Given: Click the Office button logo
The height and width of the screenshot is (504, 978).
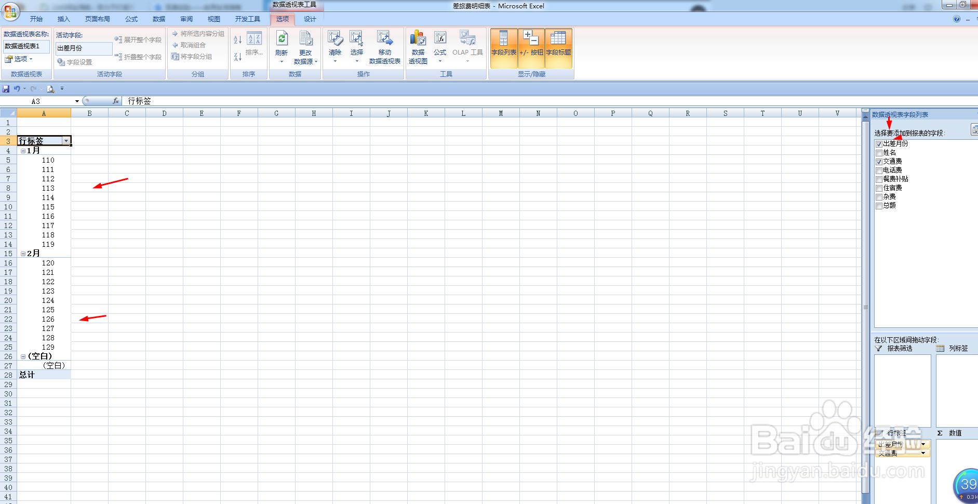Looking at the screenshot, I should [10, 11].
